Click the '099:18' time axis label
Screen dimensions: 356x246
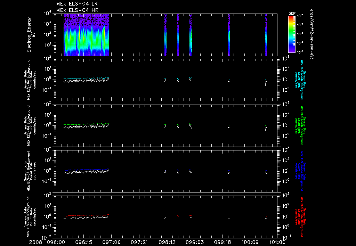222,243
